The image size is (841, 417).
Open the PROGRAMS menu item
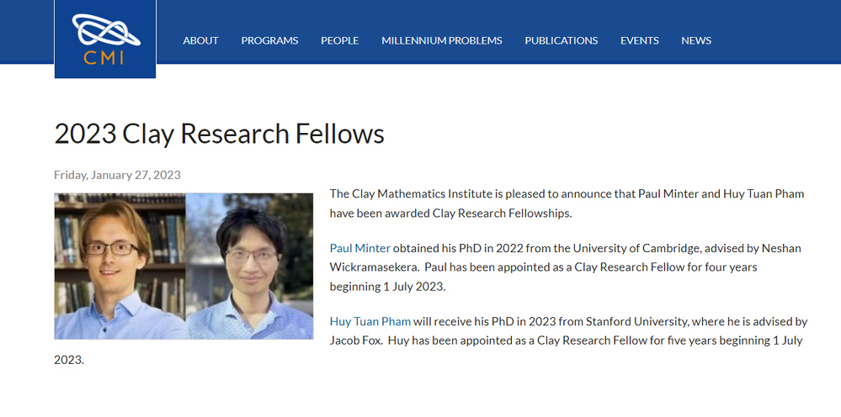pos(269,40)
